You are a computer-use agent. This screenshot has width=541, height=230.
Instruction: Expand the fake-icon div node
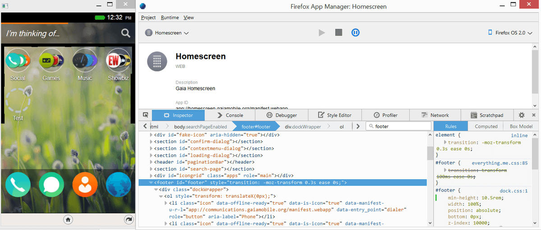[151, 135]
